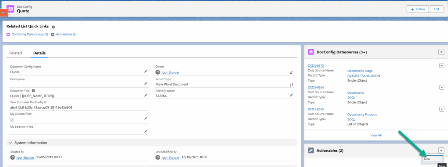Click the Created By avatar icon
448x167 pixels.
click(x=12, y=157)
